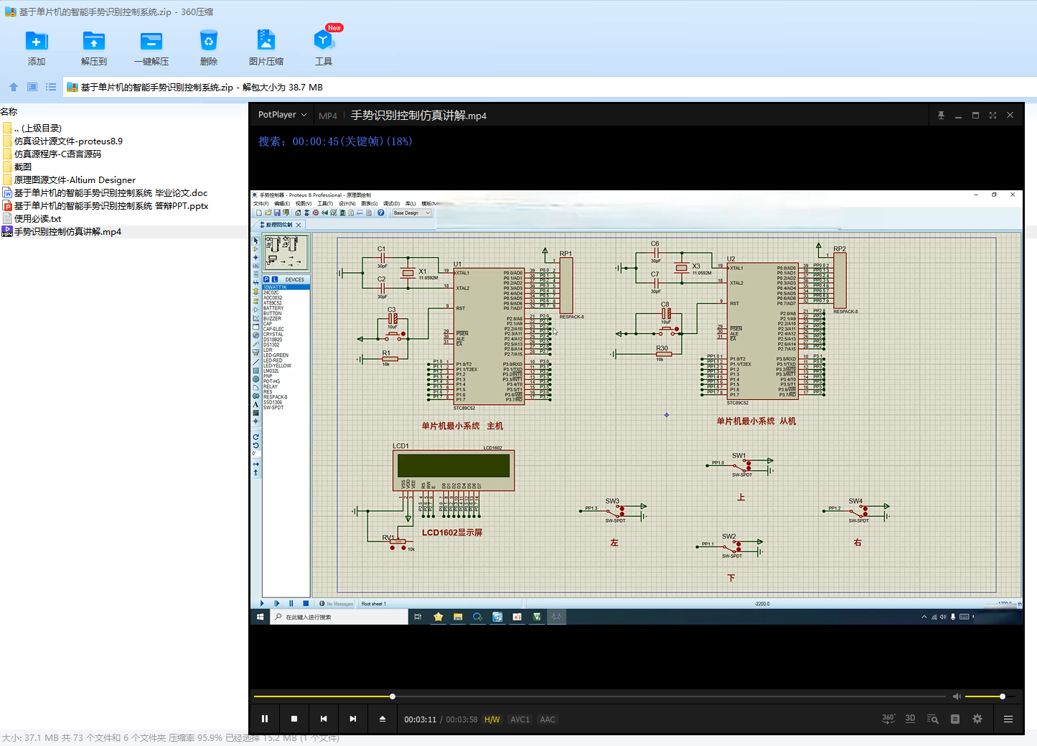The width and height of the screenshot is (1037, 746).
Task: Open PotPlayer preferences via gear icon
Action: (977, 719)
